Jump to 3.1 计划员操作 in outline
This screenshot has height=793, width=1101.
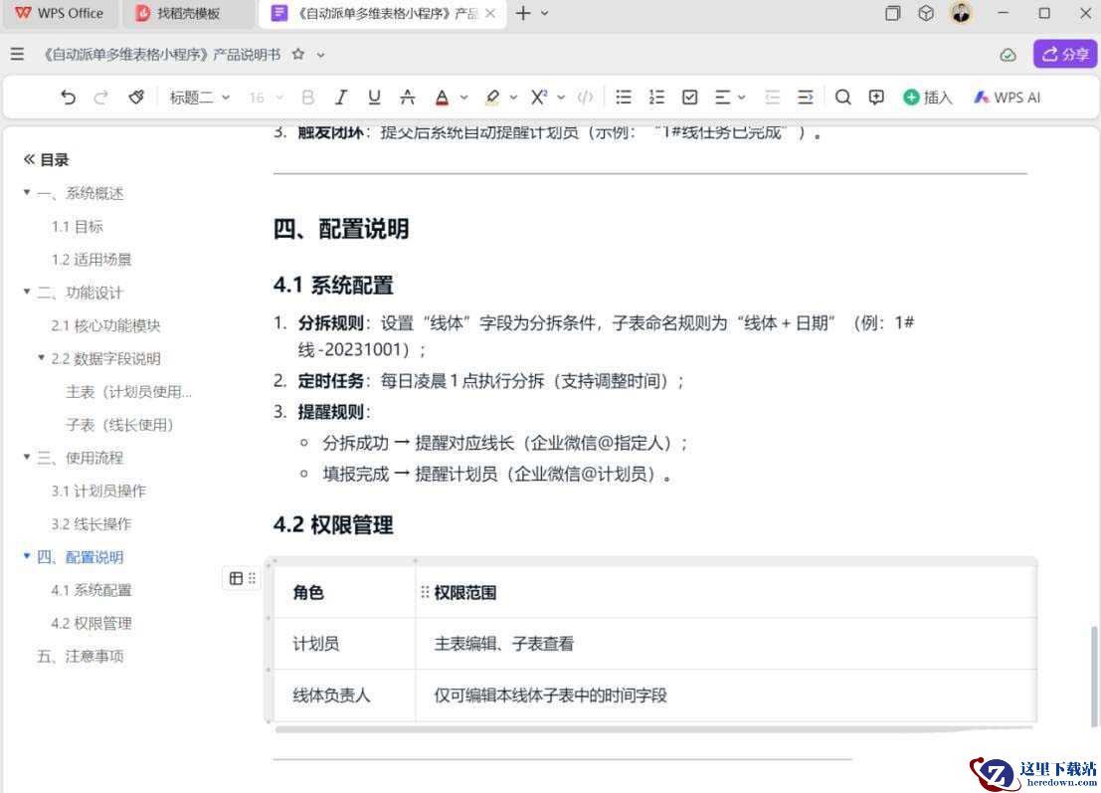98,491
